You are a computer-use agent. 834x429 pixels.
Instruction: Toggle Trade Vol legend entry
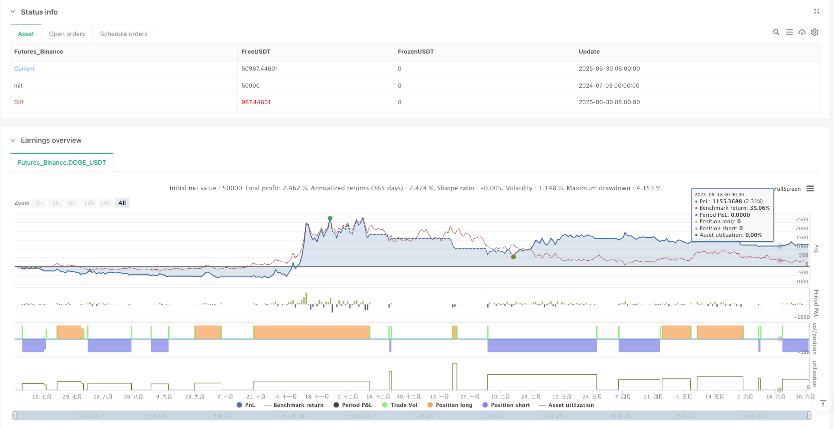click(x=399, y=405)
